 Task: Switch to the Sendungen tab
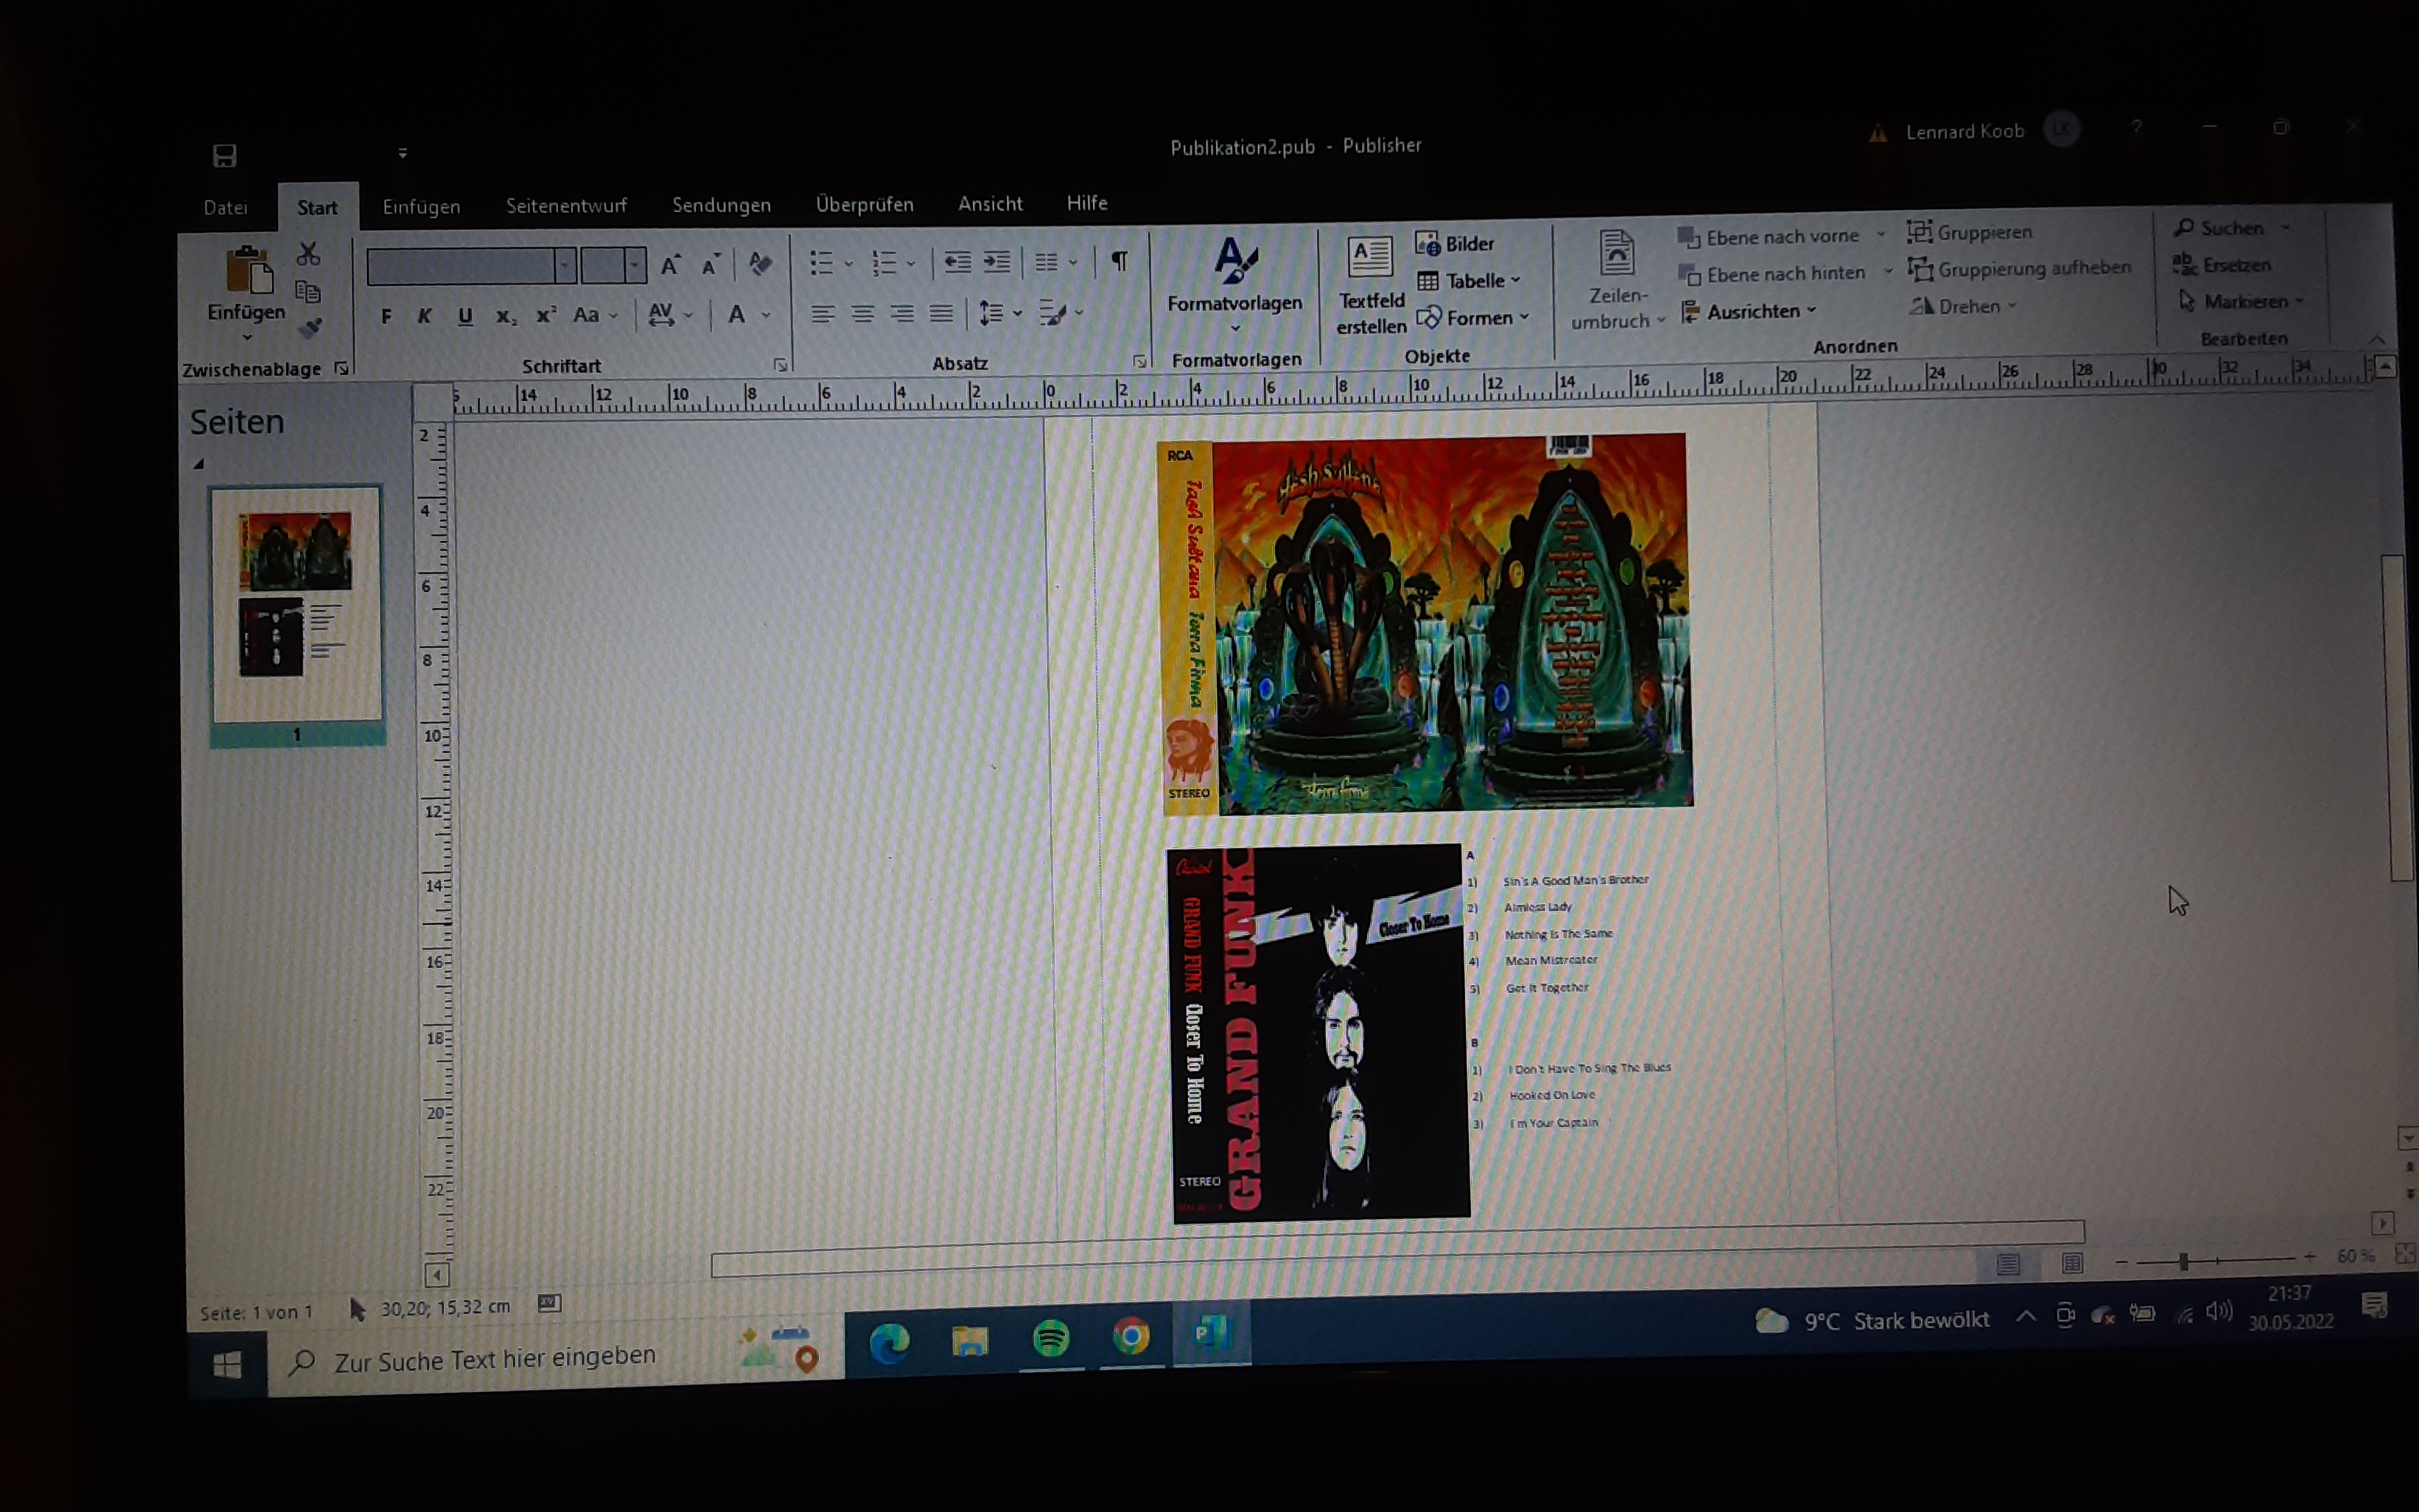(x=720, y=205)
